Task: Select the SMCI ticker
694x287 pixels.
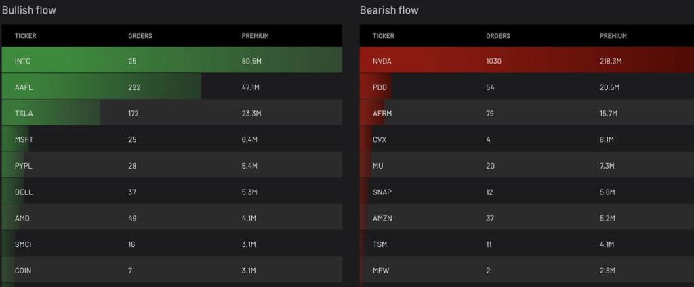Action: [23, 244]
